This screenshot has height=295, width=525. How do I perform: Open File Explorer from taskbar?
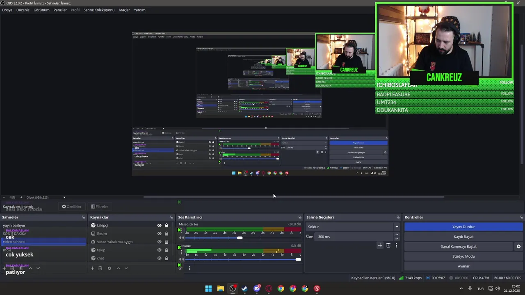[x=220, y=288]
